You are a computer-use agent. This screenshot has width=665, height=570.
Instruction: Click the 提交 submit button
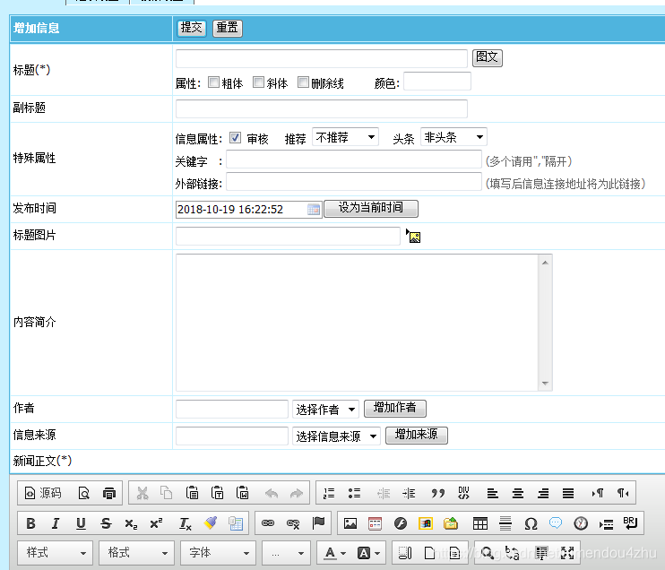pos(191,29)
